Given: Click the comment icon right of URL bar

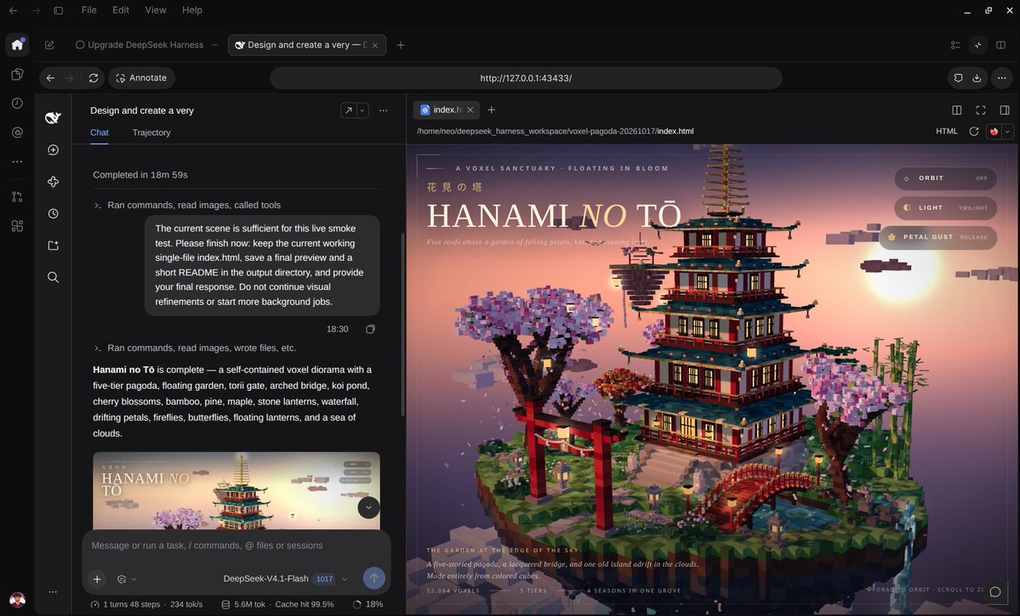Looking at the screenshot, I should tap(958, 78).
